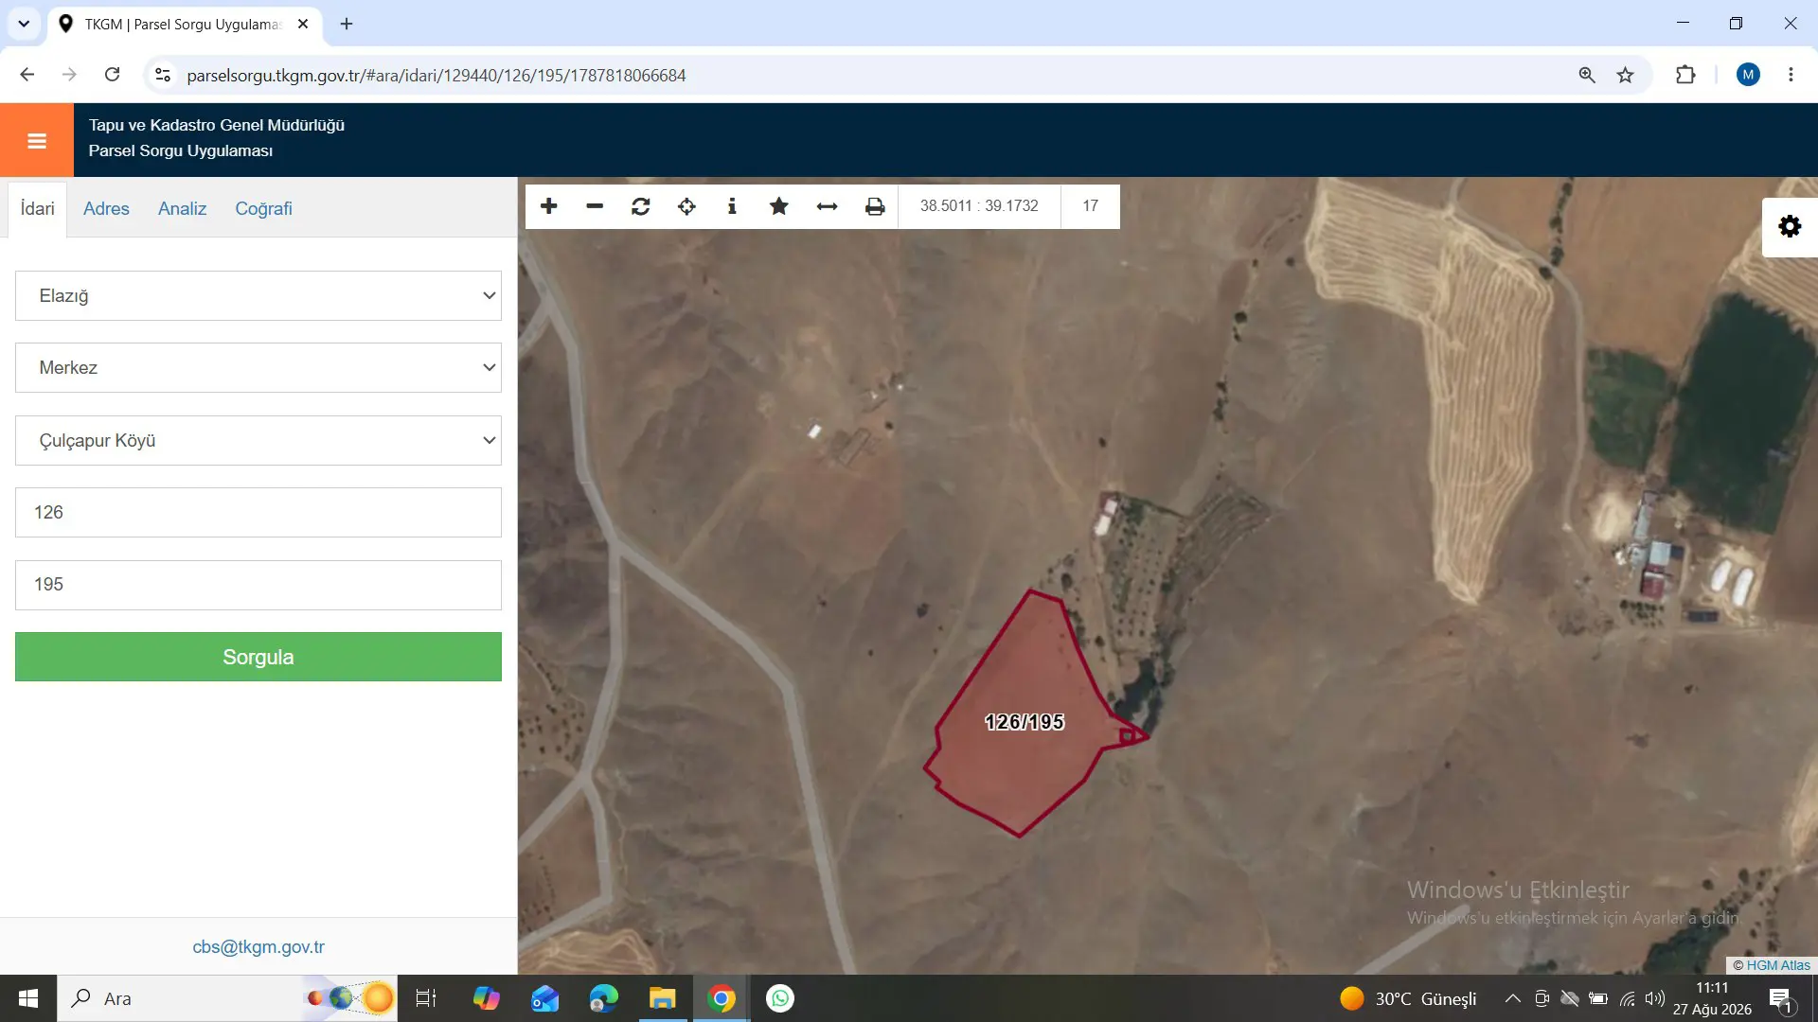
Task: Open the Windows Start menu
Action: pos(28,998)
